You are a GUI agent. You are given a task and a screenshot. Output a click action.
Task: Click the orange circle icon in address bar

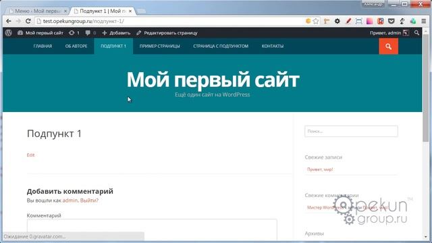308,21
